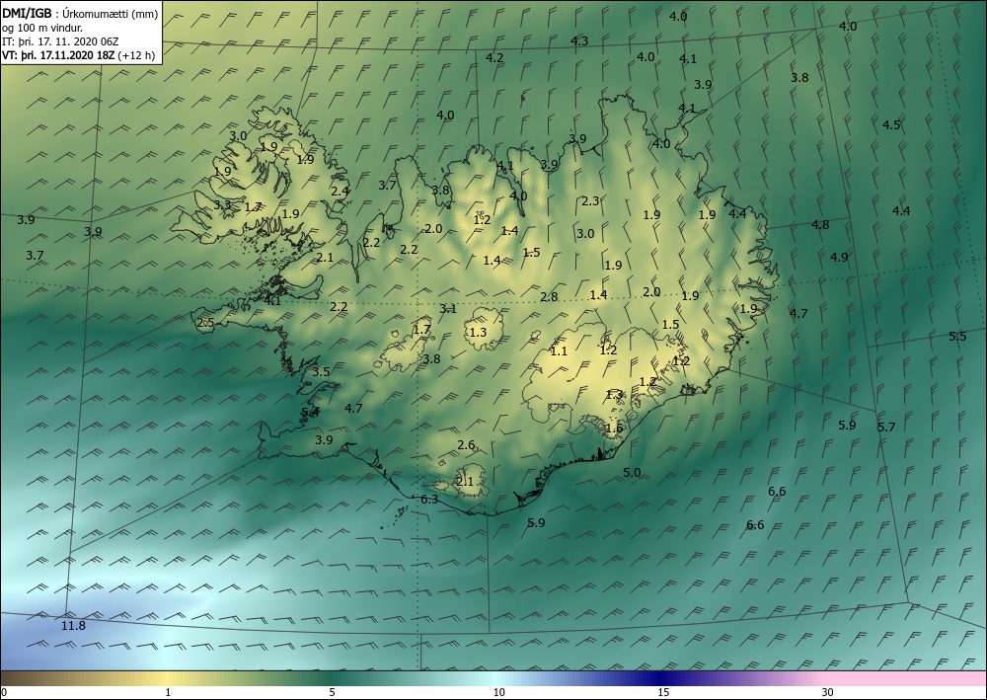Click the 5.7 value east of Iceland
Viewport: 987px width, 700px height.
[886, 427]
